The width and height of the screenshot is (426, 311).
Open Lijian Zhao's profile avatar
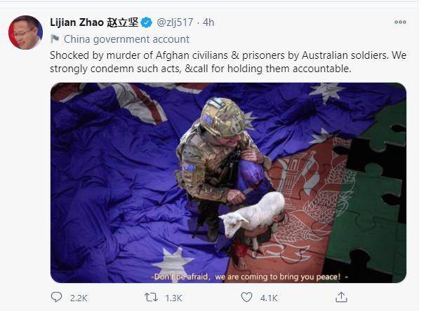click(x=25, y=32)
